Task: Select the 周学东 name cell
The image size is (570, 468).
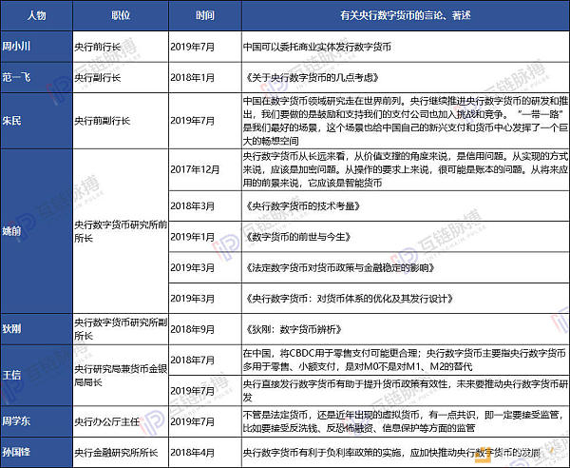Action: coord(36,421)
